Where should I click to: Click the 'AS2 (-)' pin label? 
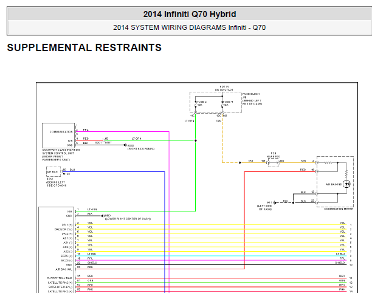pos(67,252)
